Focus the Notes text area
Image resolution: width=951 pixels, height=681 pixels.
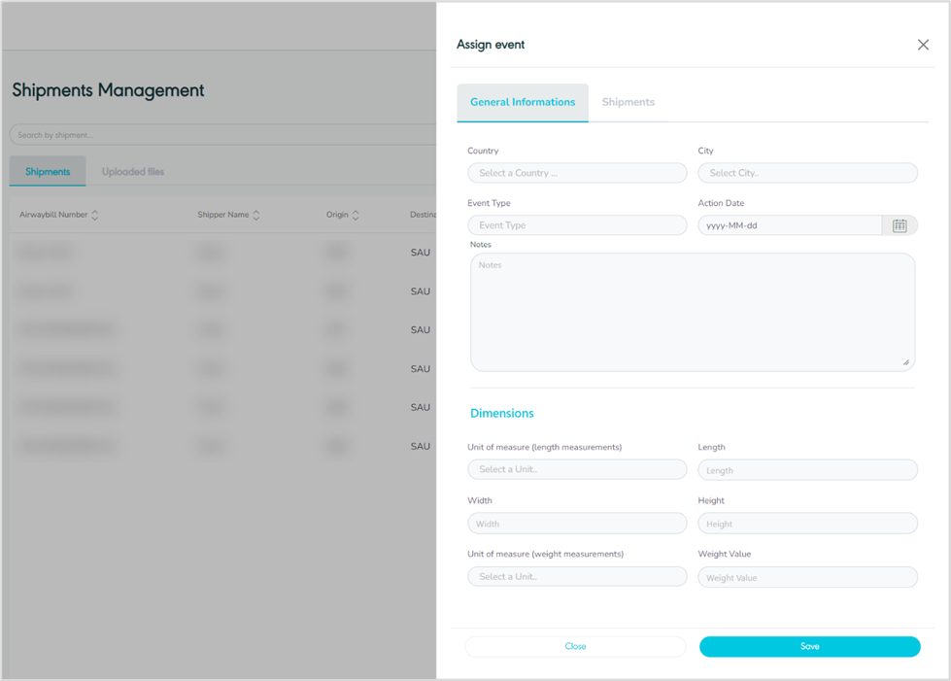pos(693,312)
